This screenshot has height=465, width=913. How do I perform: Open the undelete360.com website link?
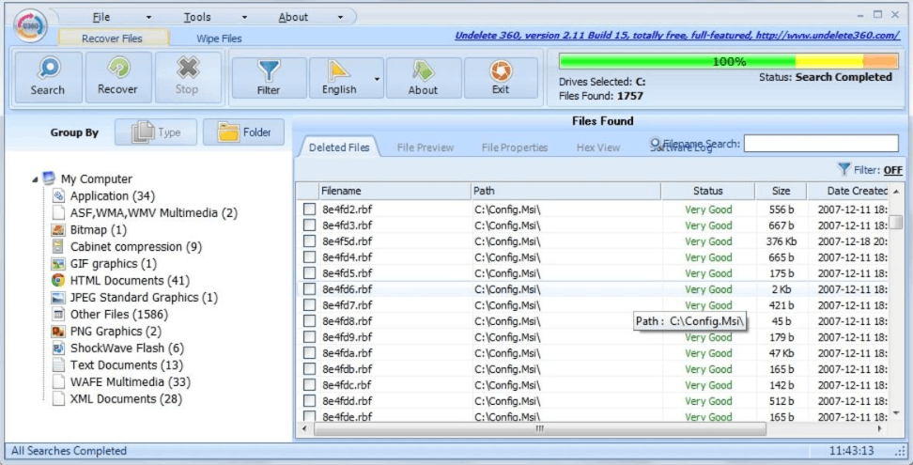677,36
